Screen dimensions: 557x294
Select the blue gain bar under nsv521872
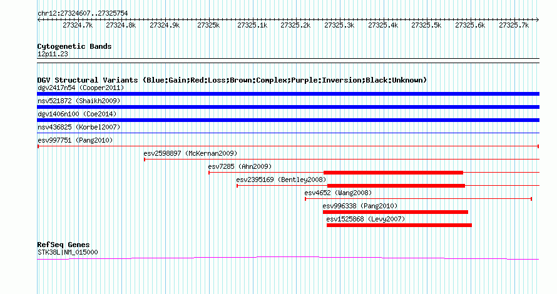[288, 107]
